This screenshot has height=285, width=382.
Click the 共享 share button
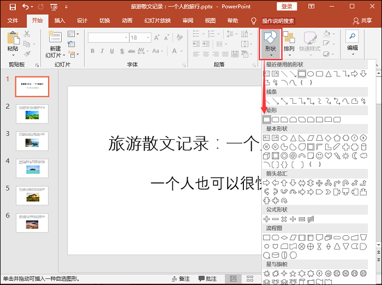coord(363,21)
